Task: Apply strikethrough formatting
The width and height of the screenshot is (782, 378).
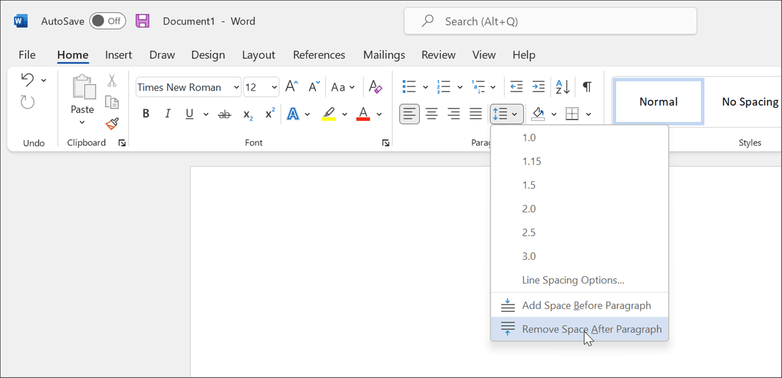Action: pos(224,114)
